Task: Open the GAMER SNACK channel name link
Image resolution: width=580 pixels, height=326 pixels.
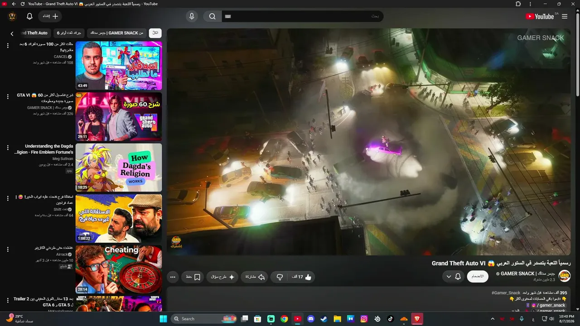Action: coord(528,273)
